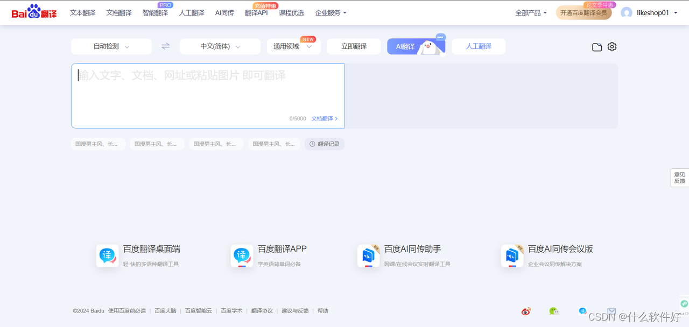Open the 意见反馈 side tab
The height and width of the screenshot is (327, 689).
680,177
